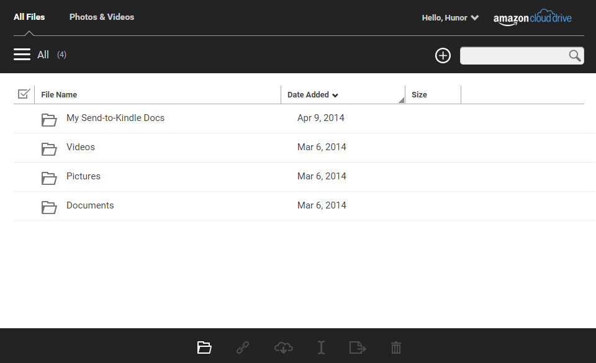596x363 pixels.
Task: Click the share link icon
Action: (243, 347)
